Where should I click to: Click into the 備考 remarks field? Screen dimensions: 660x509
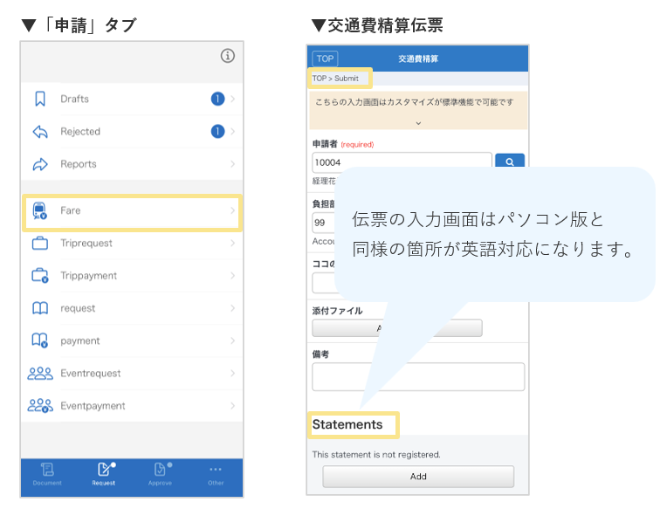click(418, 376)
